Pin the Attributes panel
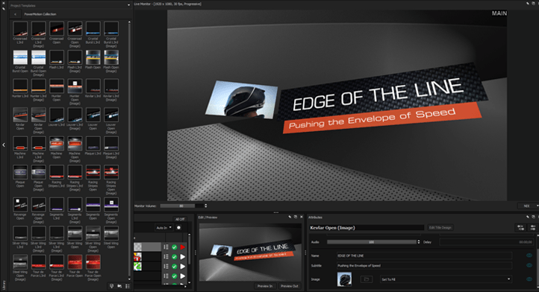539x292 pixels. point(528,217)
